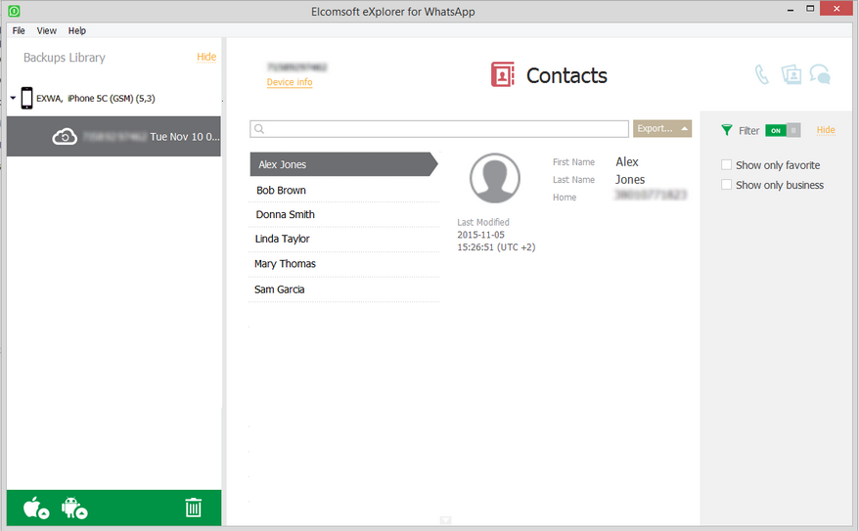This screenshot has height=531, width=859.
Task: Select the Tue Nov 10 backup entry
Action: tap(113, 136)
